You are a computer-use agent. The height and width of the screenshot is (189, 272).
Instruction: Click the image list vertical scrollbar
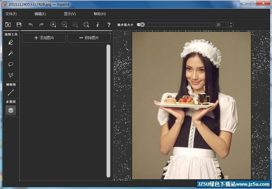109,111
